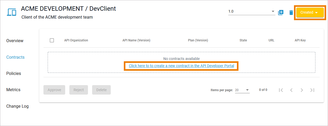Select the Contracts tab
This screenshot has height=126, width=328.
(15, 57)
